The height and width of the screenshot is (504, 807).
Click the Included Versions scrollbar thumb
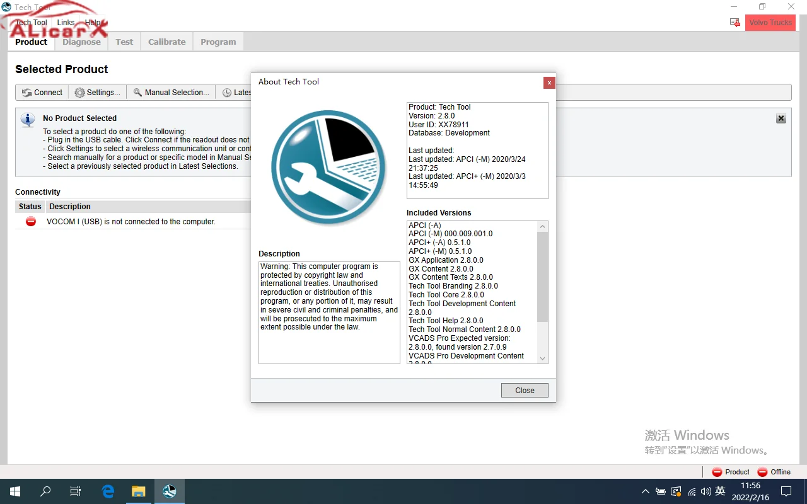pyautogui.click(x=542, y=277)
